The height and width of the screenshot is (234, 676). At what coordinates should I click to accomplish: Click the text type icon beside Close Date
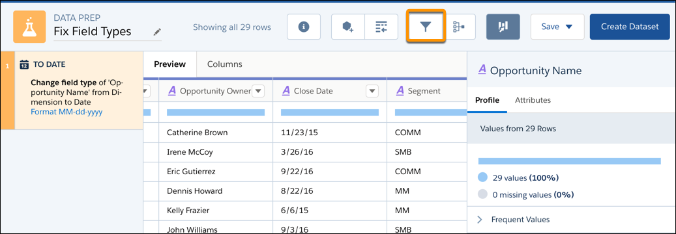(286, 91)
